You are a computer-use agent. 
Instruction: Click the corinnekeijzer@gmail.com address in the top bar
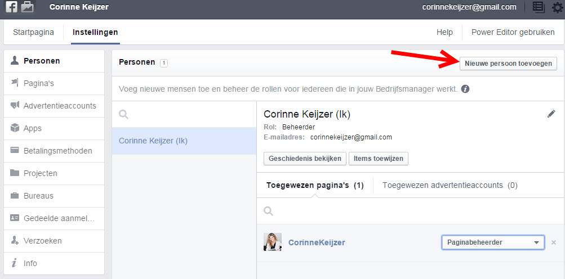[x=469, y=7]
